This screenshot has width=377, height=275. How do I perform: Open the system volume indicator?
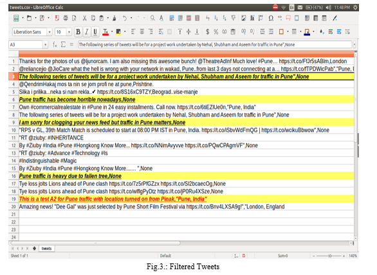[x=329, y=8]
